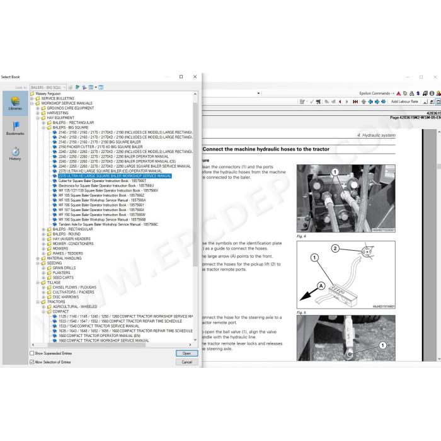Select MF 185 Square Baler Workshop Service Manual entry
The image size is (441, 441).
[x=102, y=200]
